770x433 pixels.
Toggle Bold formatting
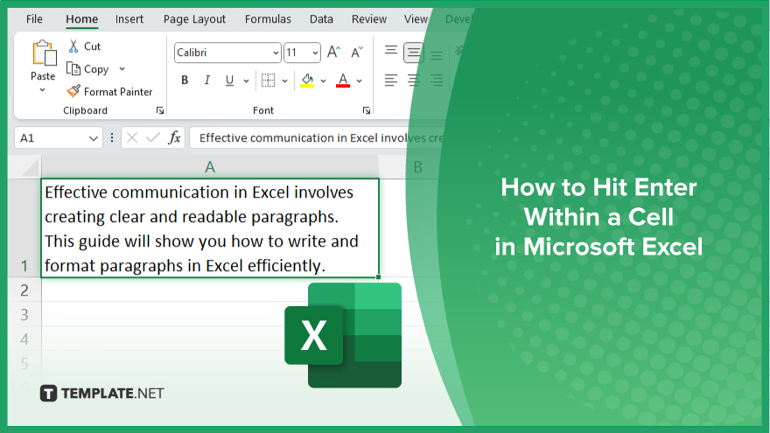[x=185, y=80]
